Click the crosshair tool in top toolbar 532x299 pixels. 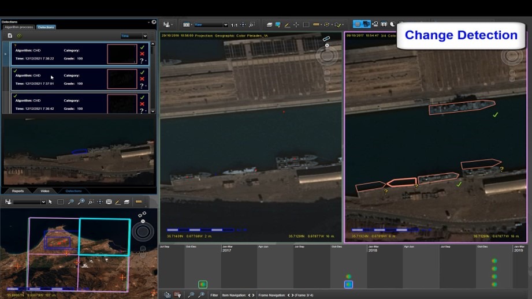(296, 25)
